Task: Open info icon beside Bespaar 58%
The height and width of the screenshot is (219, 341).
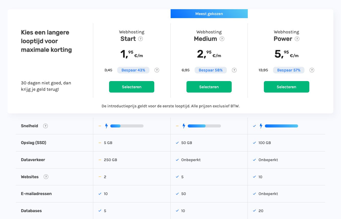Action: coord(234,70)
